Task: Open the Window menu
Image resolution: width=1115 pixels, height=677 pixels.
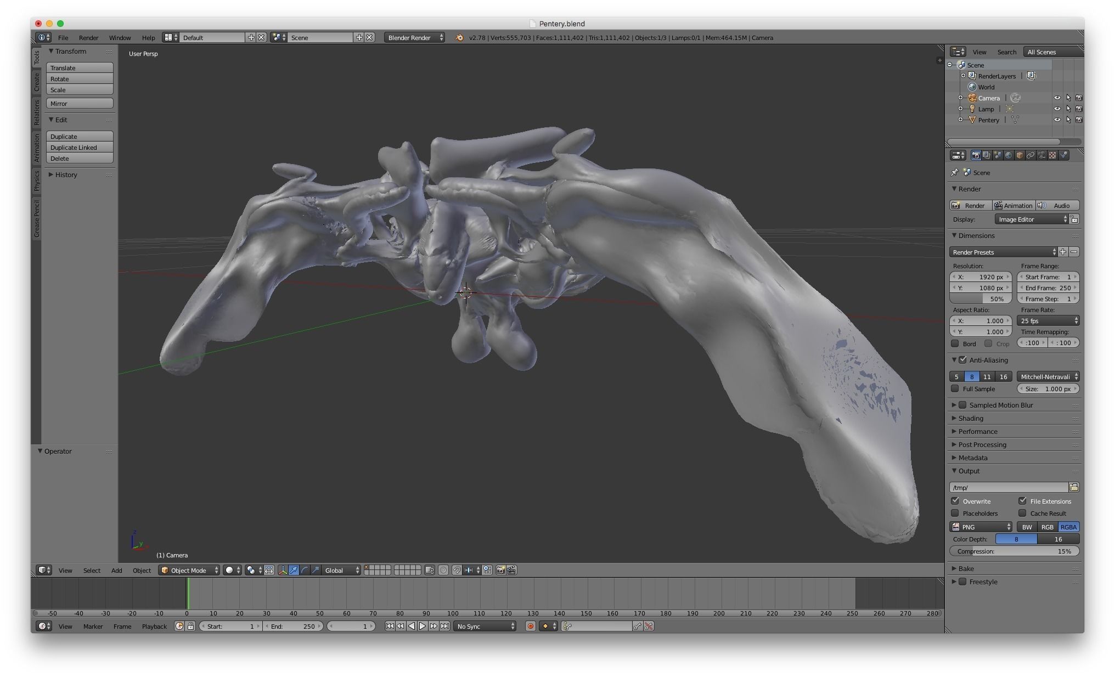Action: (120, 37)
